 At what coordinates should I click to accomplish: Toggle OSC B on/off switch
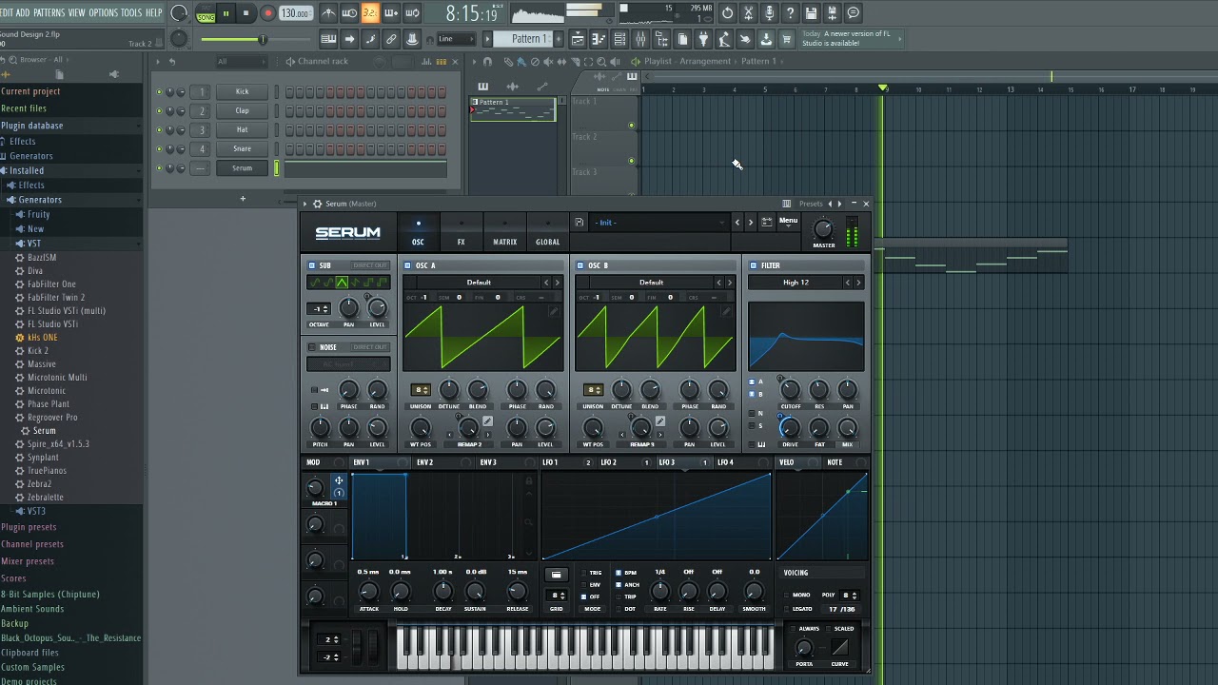pos(580,265)
